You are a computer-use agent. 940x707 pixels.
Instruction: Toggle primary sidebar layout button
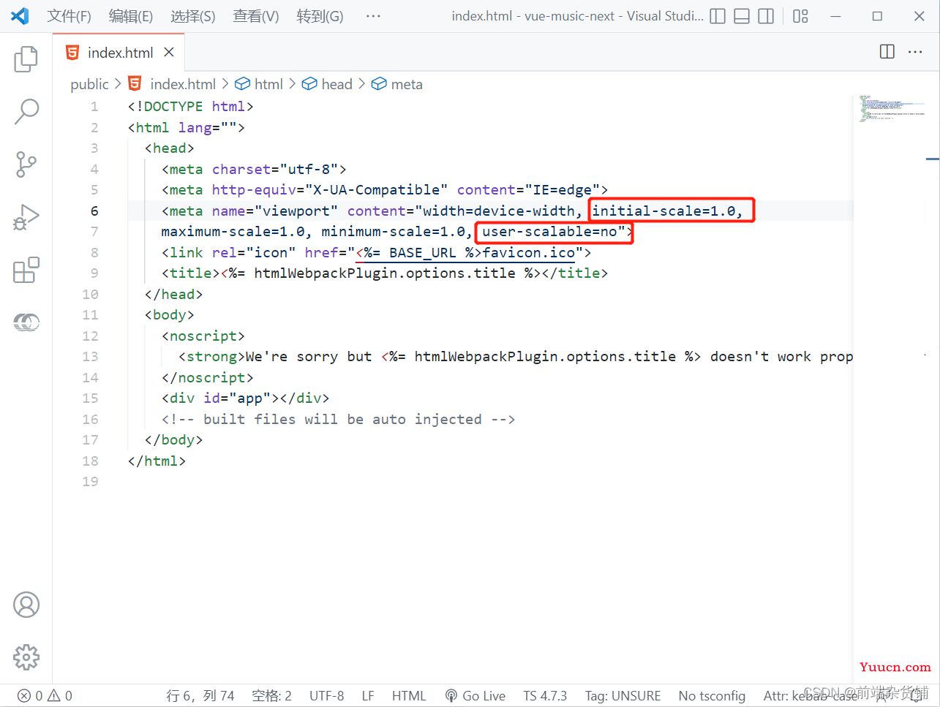[x=718, y=16]
